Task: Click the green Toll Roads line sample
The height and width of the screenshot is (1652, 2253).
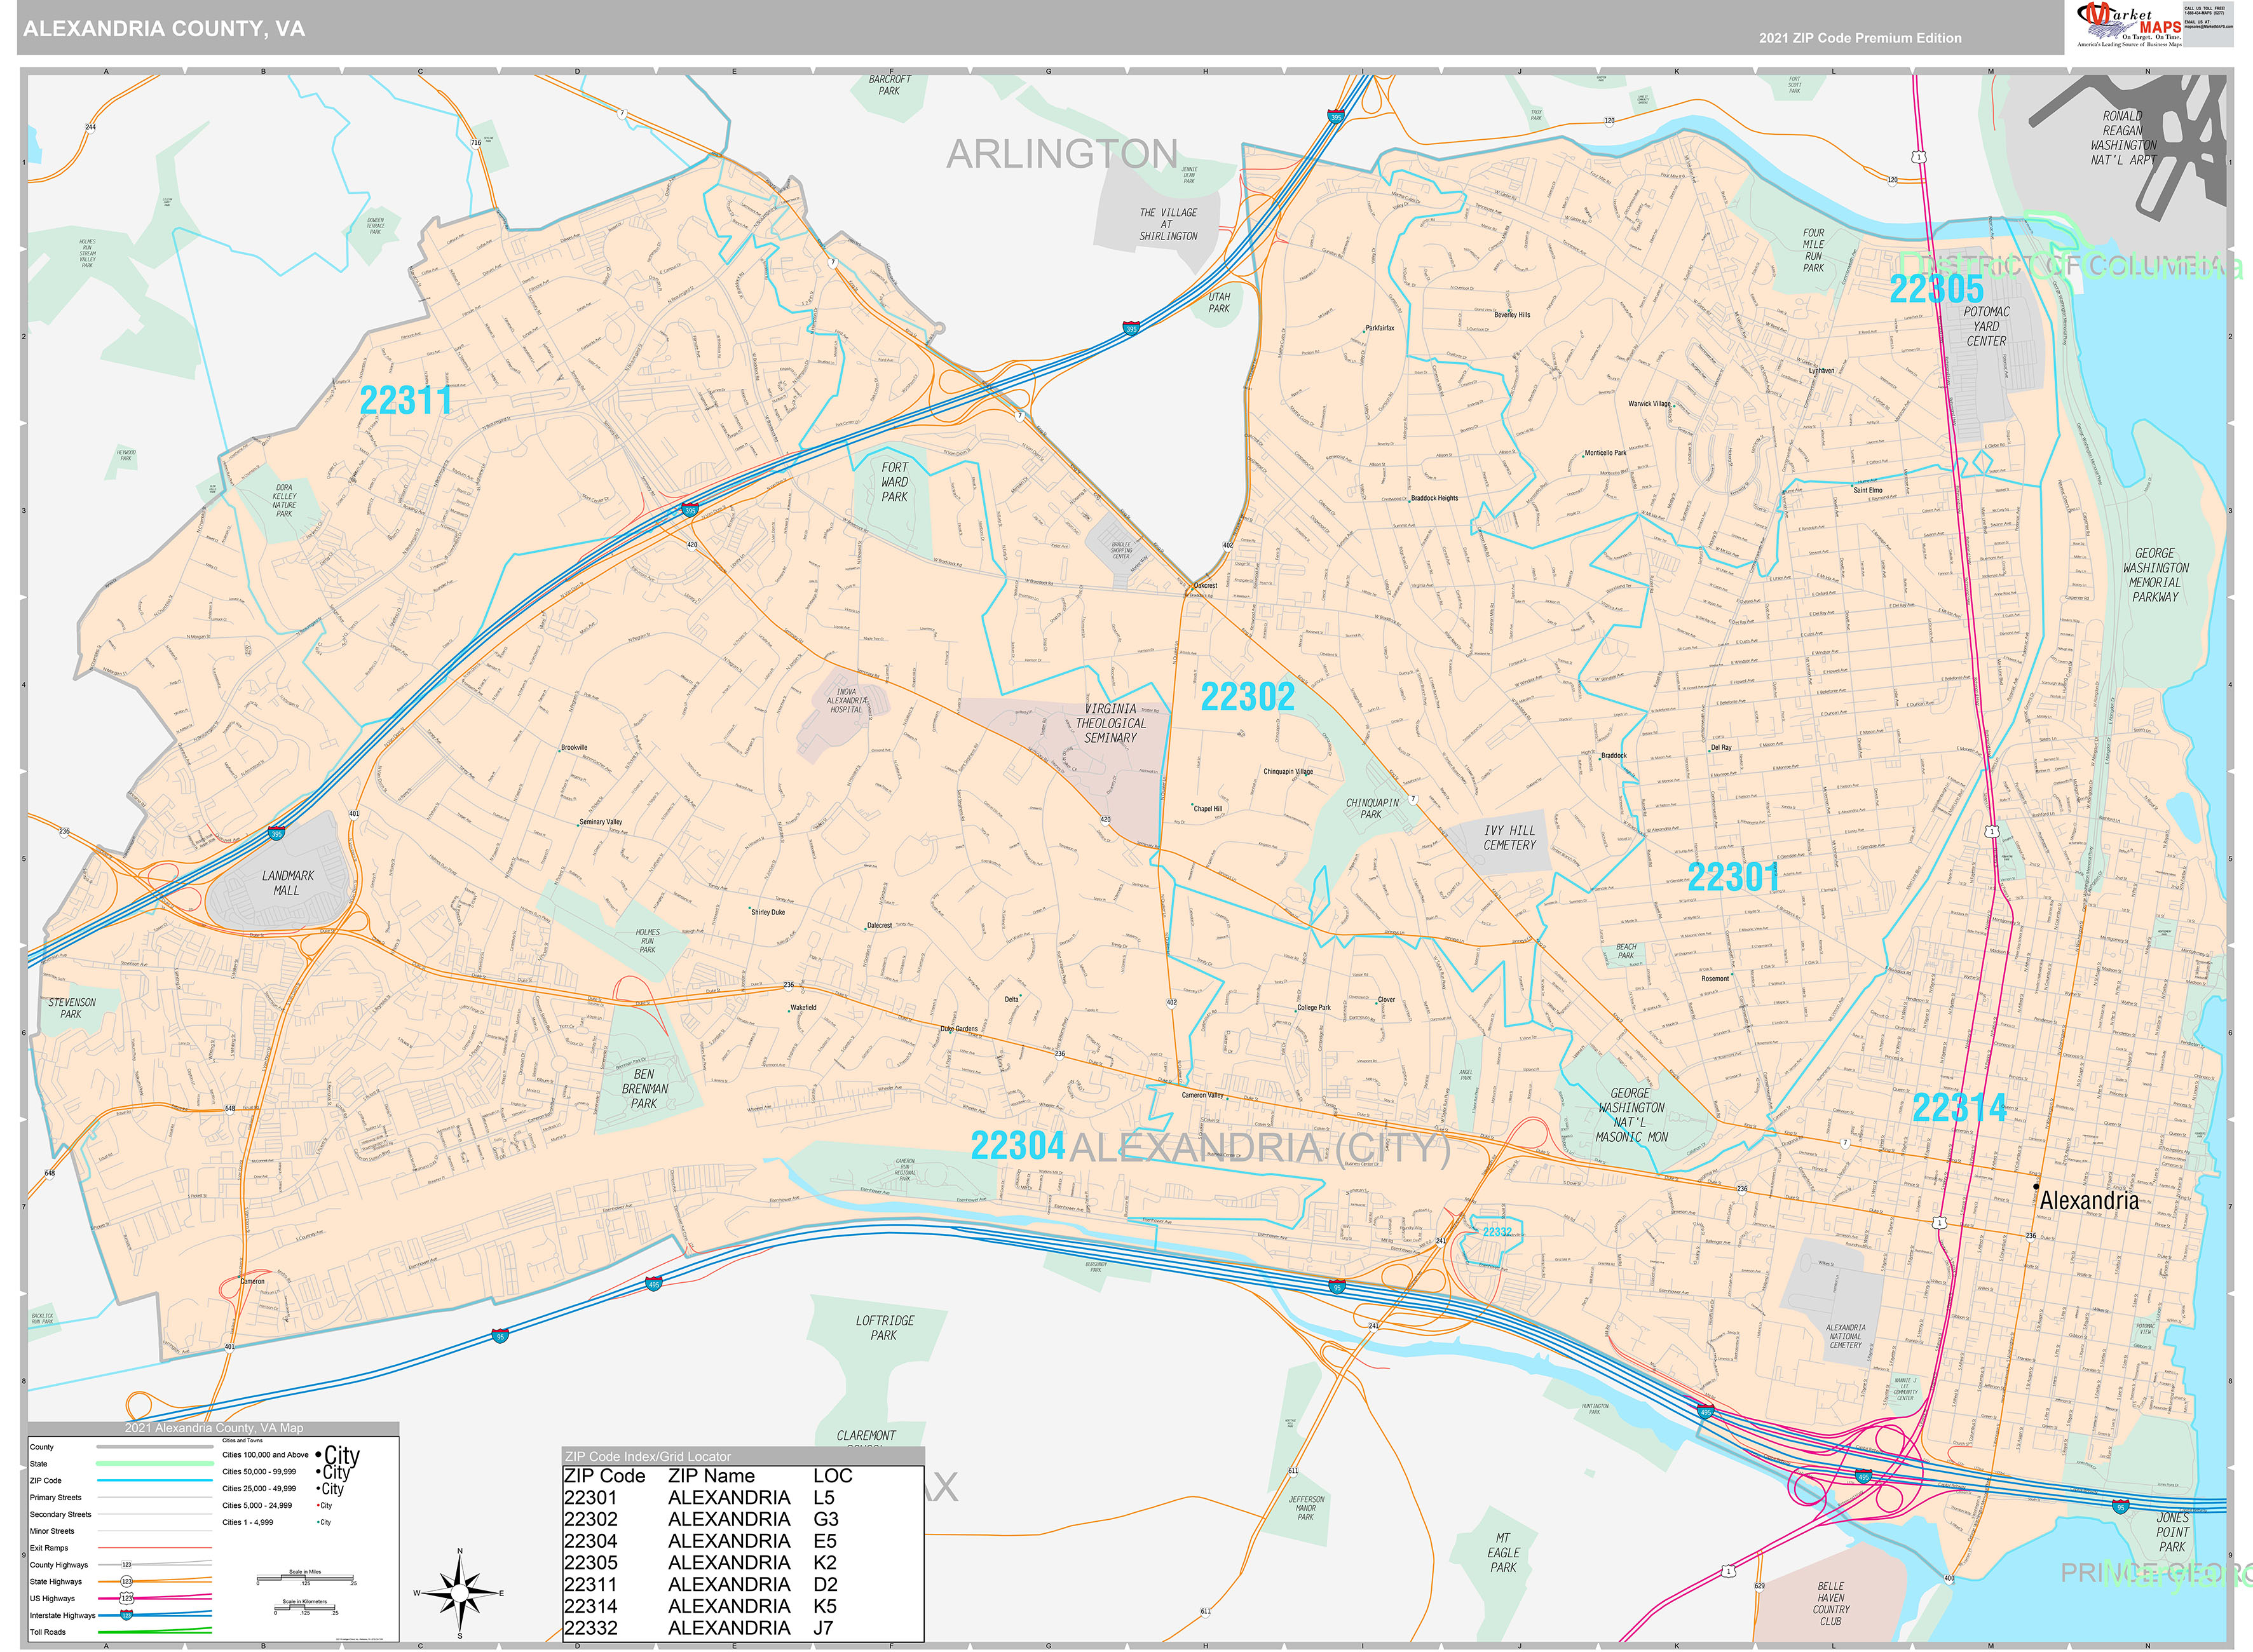Action: [154, 1632]
